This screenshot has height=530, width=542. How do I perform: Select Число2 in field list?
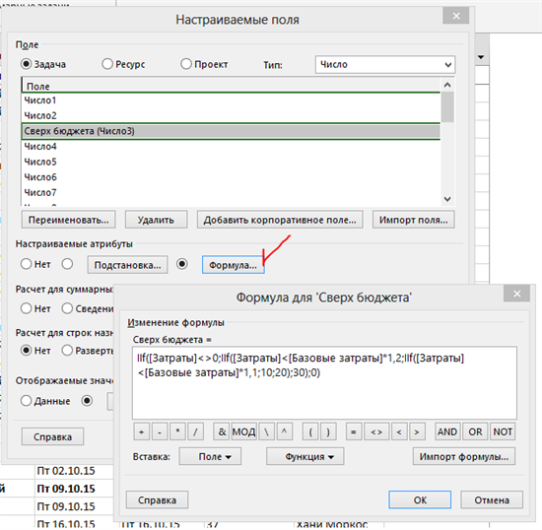click(231, 115)
